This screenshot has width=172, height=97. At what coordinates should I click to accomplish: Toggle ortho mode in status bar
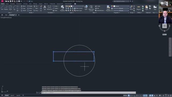(135, 95)
